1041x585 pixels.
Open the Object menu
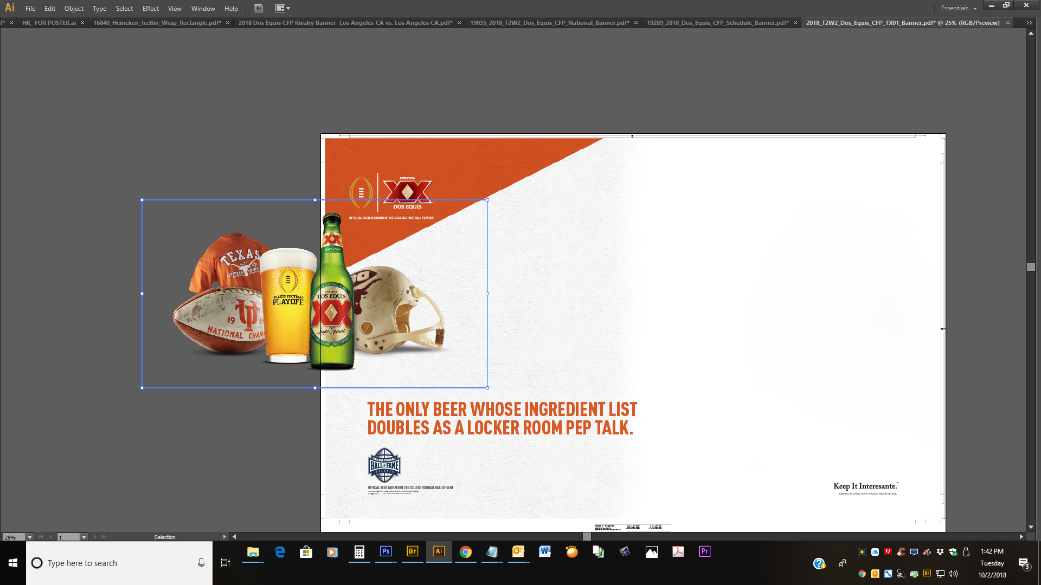coord(74,8)
